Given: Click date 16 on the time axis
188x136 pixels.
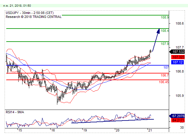Looking at the screenshot, I should coord(53,130).
